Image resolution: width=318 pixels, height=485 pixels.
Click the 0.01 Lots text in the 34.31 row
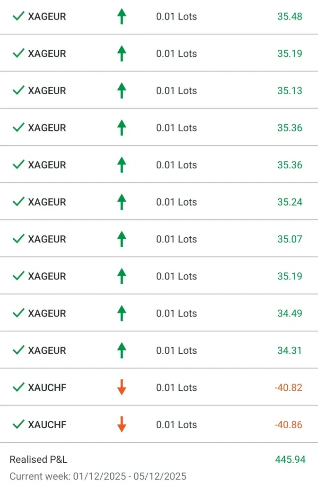[177, 350]
